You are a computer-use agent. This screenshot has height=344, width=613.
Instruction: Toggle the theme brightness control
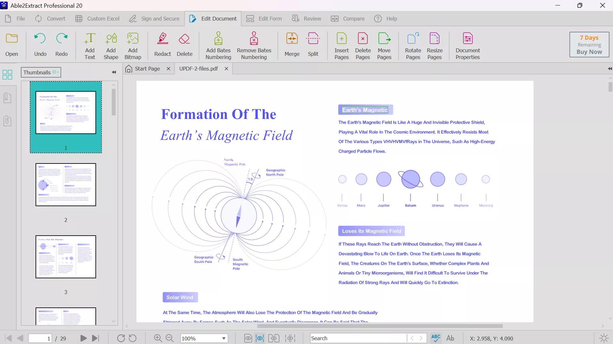[604, 338]
